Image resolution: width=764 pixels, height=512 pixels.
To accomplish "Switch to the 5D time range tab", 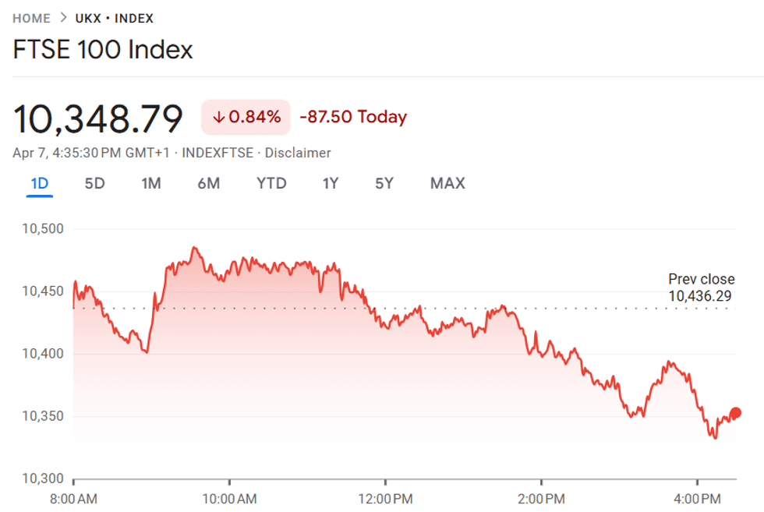I will 94,183.
